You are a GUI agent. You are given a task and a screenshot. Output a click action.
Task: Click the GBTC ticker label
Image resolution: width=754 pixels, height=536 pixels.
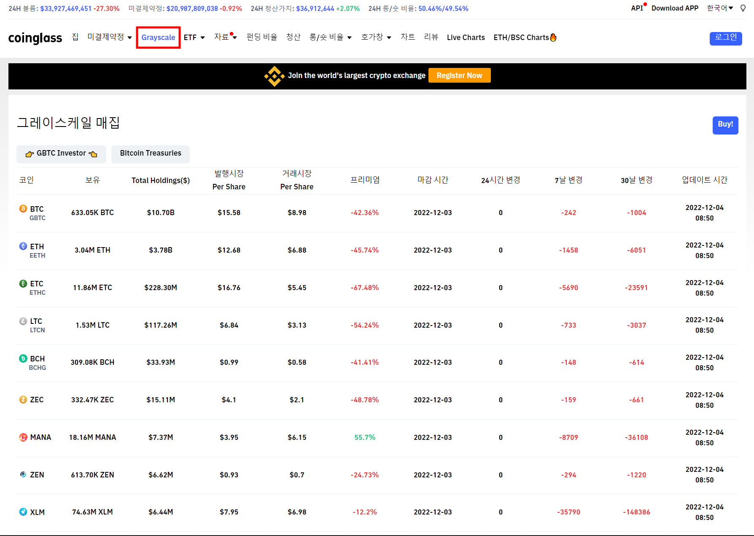tap(38, 218)
